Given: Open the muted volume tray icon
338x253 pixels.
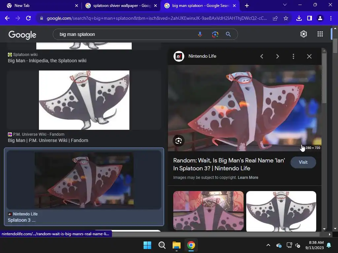Looking at the screenshot, I should coord(298,245).
